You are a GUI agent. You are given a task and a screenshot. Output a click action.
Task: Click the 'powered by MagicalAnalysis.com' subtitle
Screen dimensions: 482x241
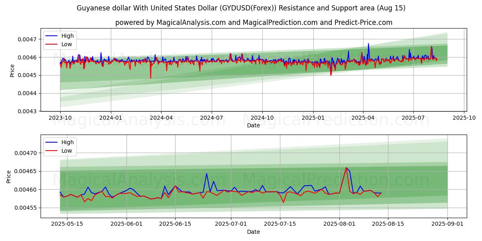[253, 22]
